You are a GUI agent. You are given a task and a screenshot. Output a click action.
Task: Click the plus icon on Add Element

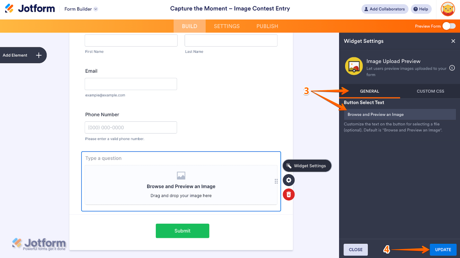point(39,55)
